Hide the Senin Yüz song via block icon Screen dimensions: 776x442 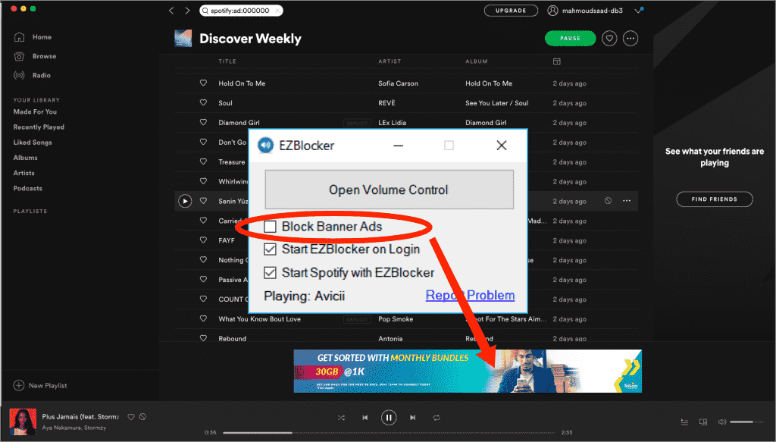pyautogui.click(x=608, y=201)
